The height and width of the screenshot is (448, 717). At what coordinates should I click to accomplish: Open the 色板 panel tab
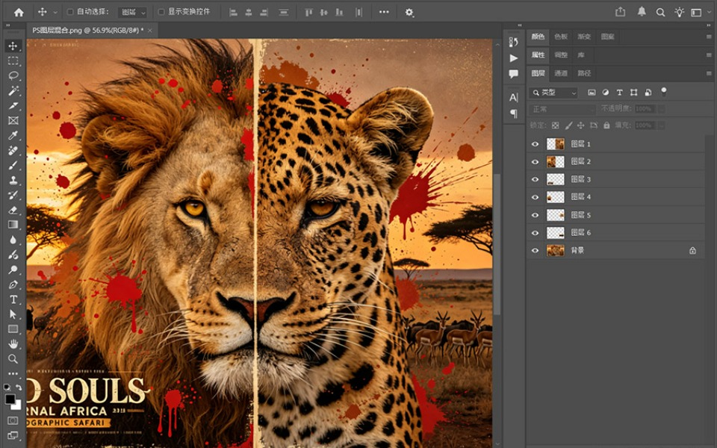561,37
